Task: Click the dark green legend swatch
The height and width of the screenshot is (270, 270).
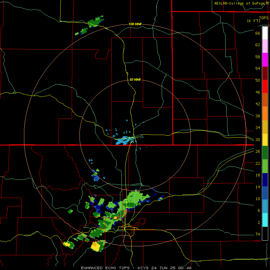Action: click(265, 153)
